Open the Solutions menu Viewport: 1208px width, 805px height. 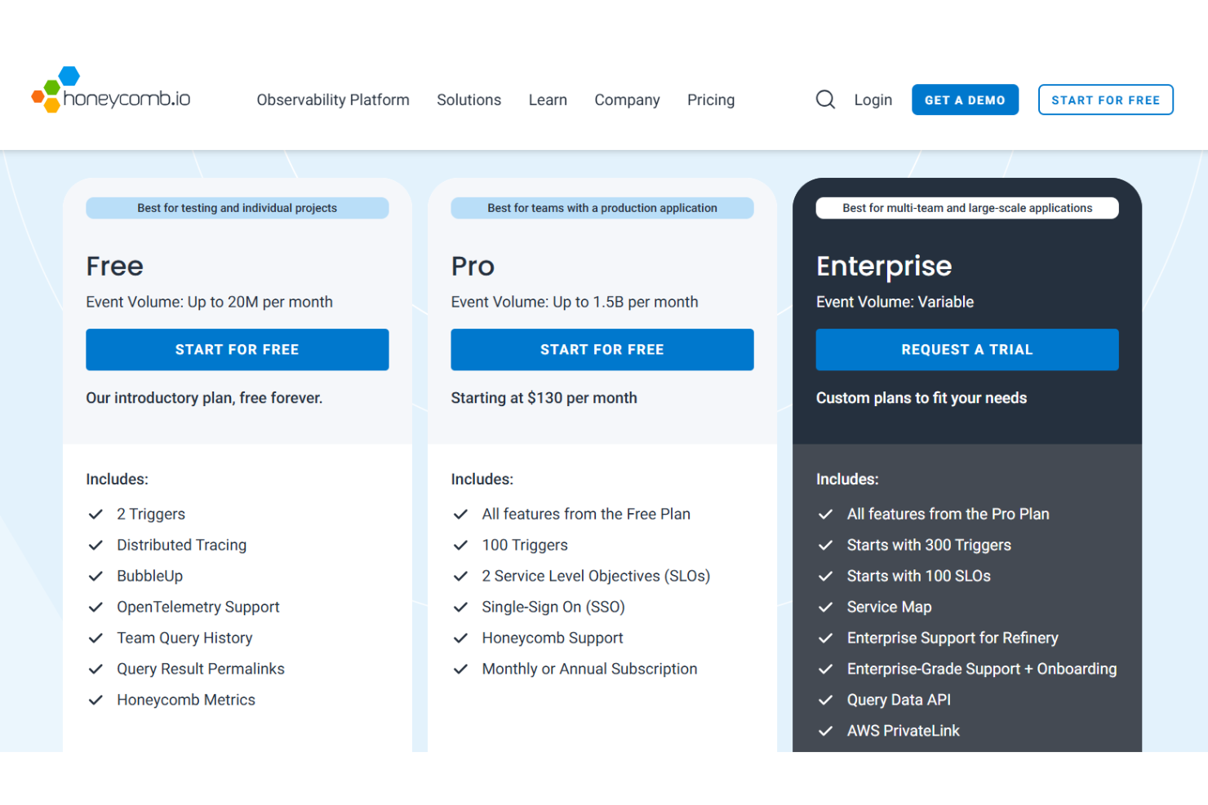[x=469, y=100]
